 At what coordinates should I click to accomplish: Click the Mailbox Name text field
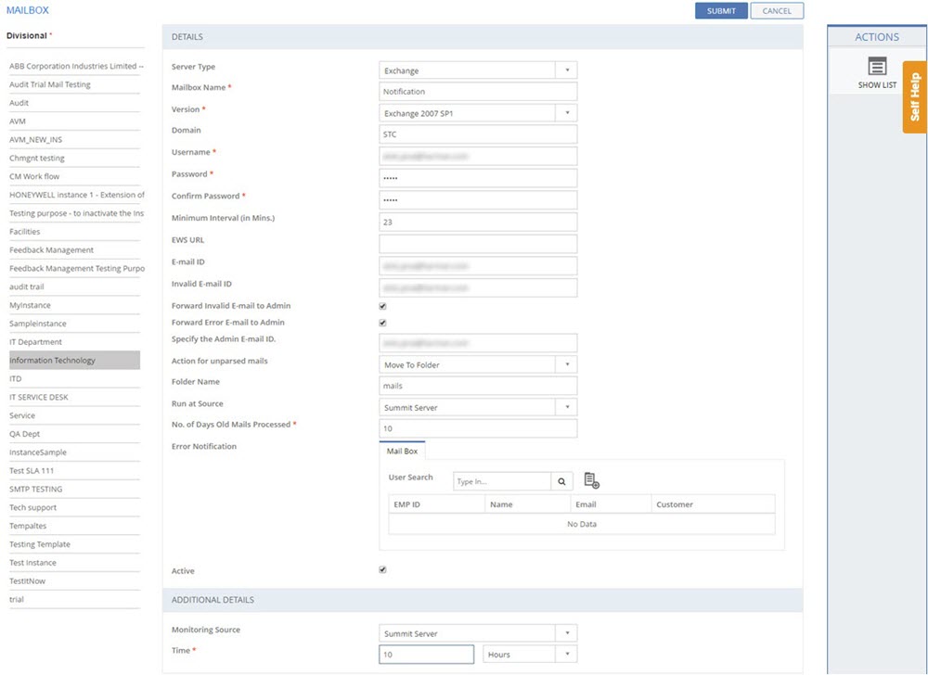(478, 92)
